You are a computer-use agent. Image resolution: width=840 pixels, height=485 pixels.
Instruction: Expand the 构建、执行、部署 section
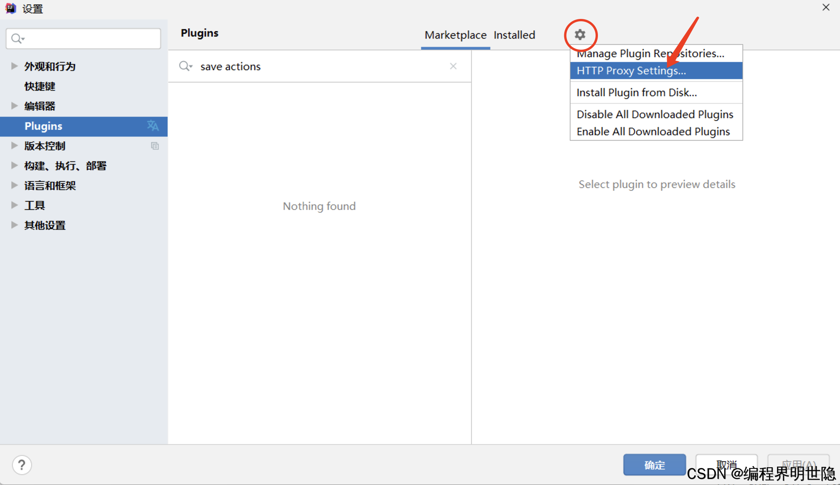[x=14, y=166]
